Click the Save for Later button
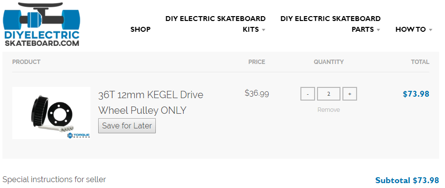The width and height of the screenshot is (445, 188). 127,125
